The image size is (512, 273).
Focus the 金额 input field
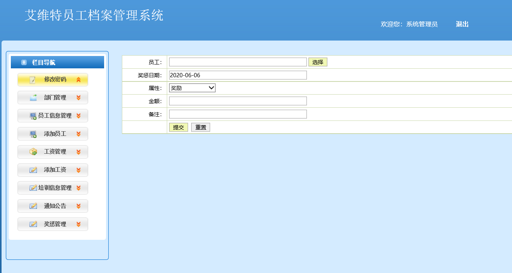coord(238,101)
